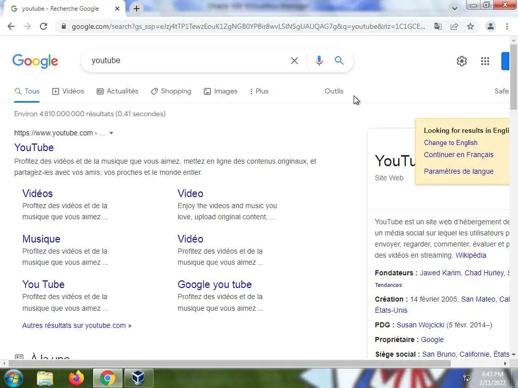This screenshot has height=388, width=518.
Task: Click the browser back arrow
Action: tap(11, 26)
